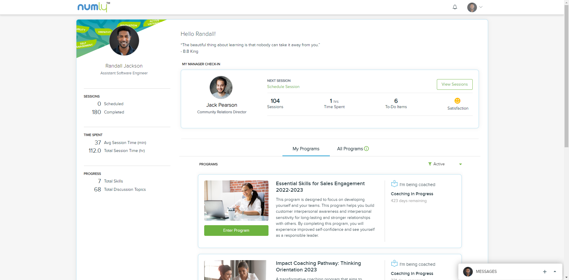Expand the Messages panel with the up arrow
This screenshot has width=569, height=280.
(x=555, y=272)
